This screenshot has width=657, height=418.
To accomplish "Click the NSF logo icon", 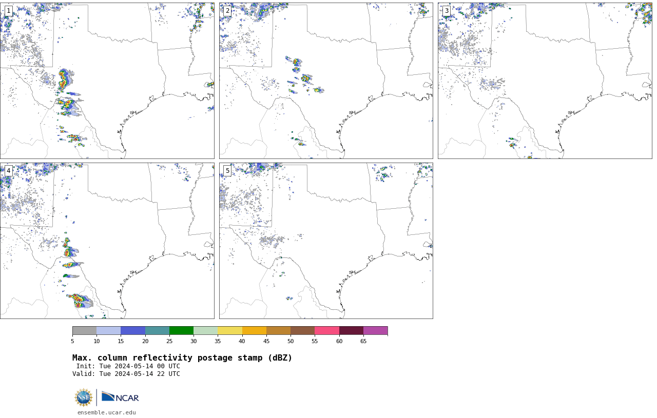I will [84, 397].
